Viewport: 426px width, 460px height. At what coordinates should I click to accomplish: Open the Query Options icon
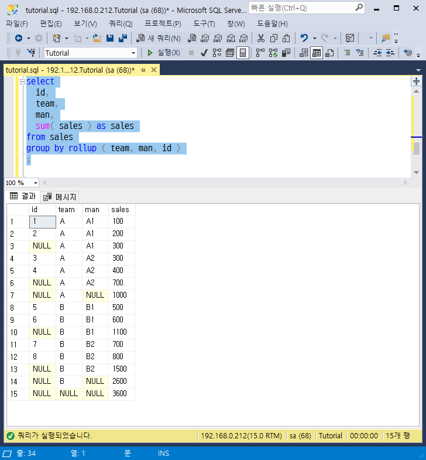pos(230,53)
